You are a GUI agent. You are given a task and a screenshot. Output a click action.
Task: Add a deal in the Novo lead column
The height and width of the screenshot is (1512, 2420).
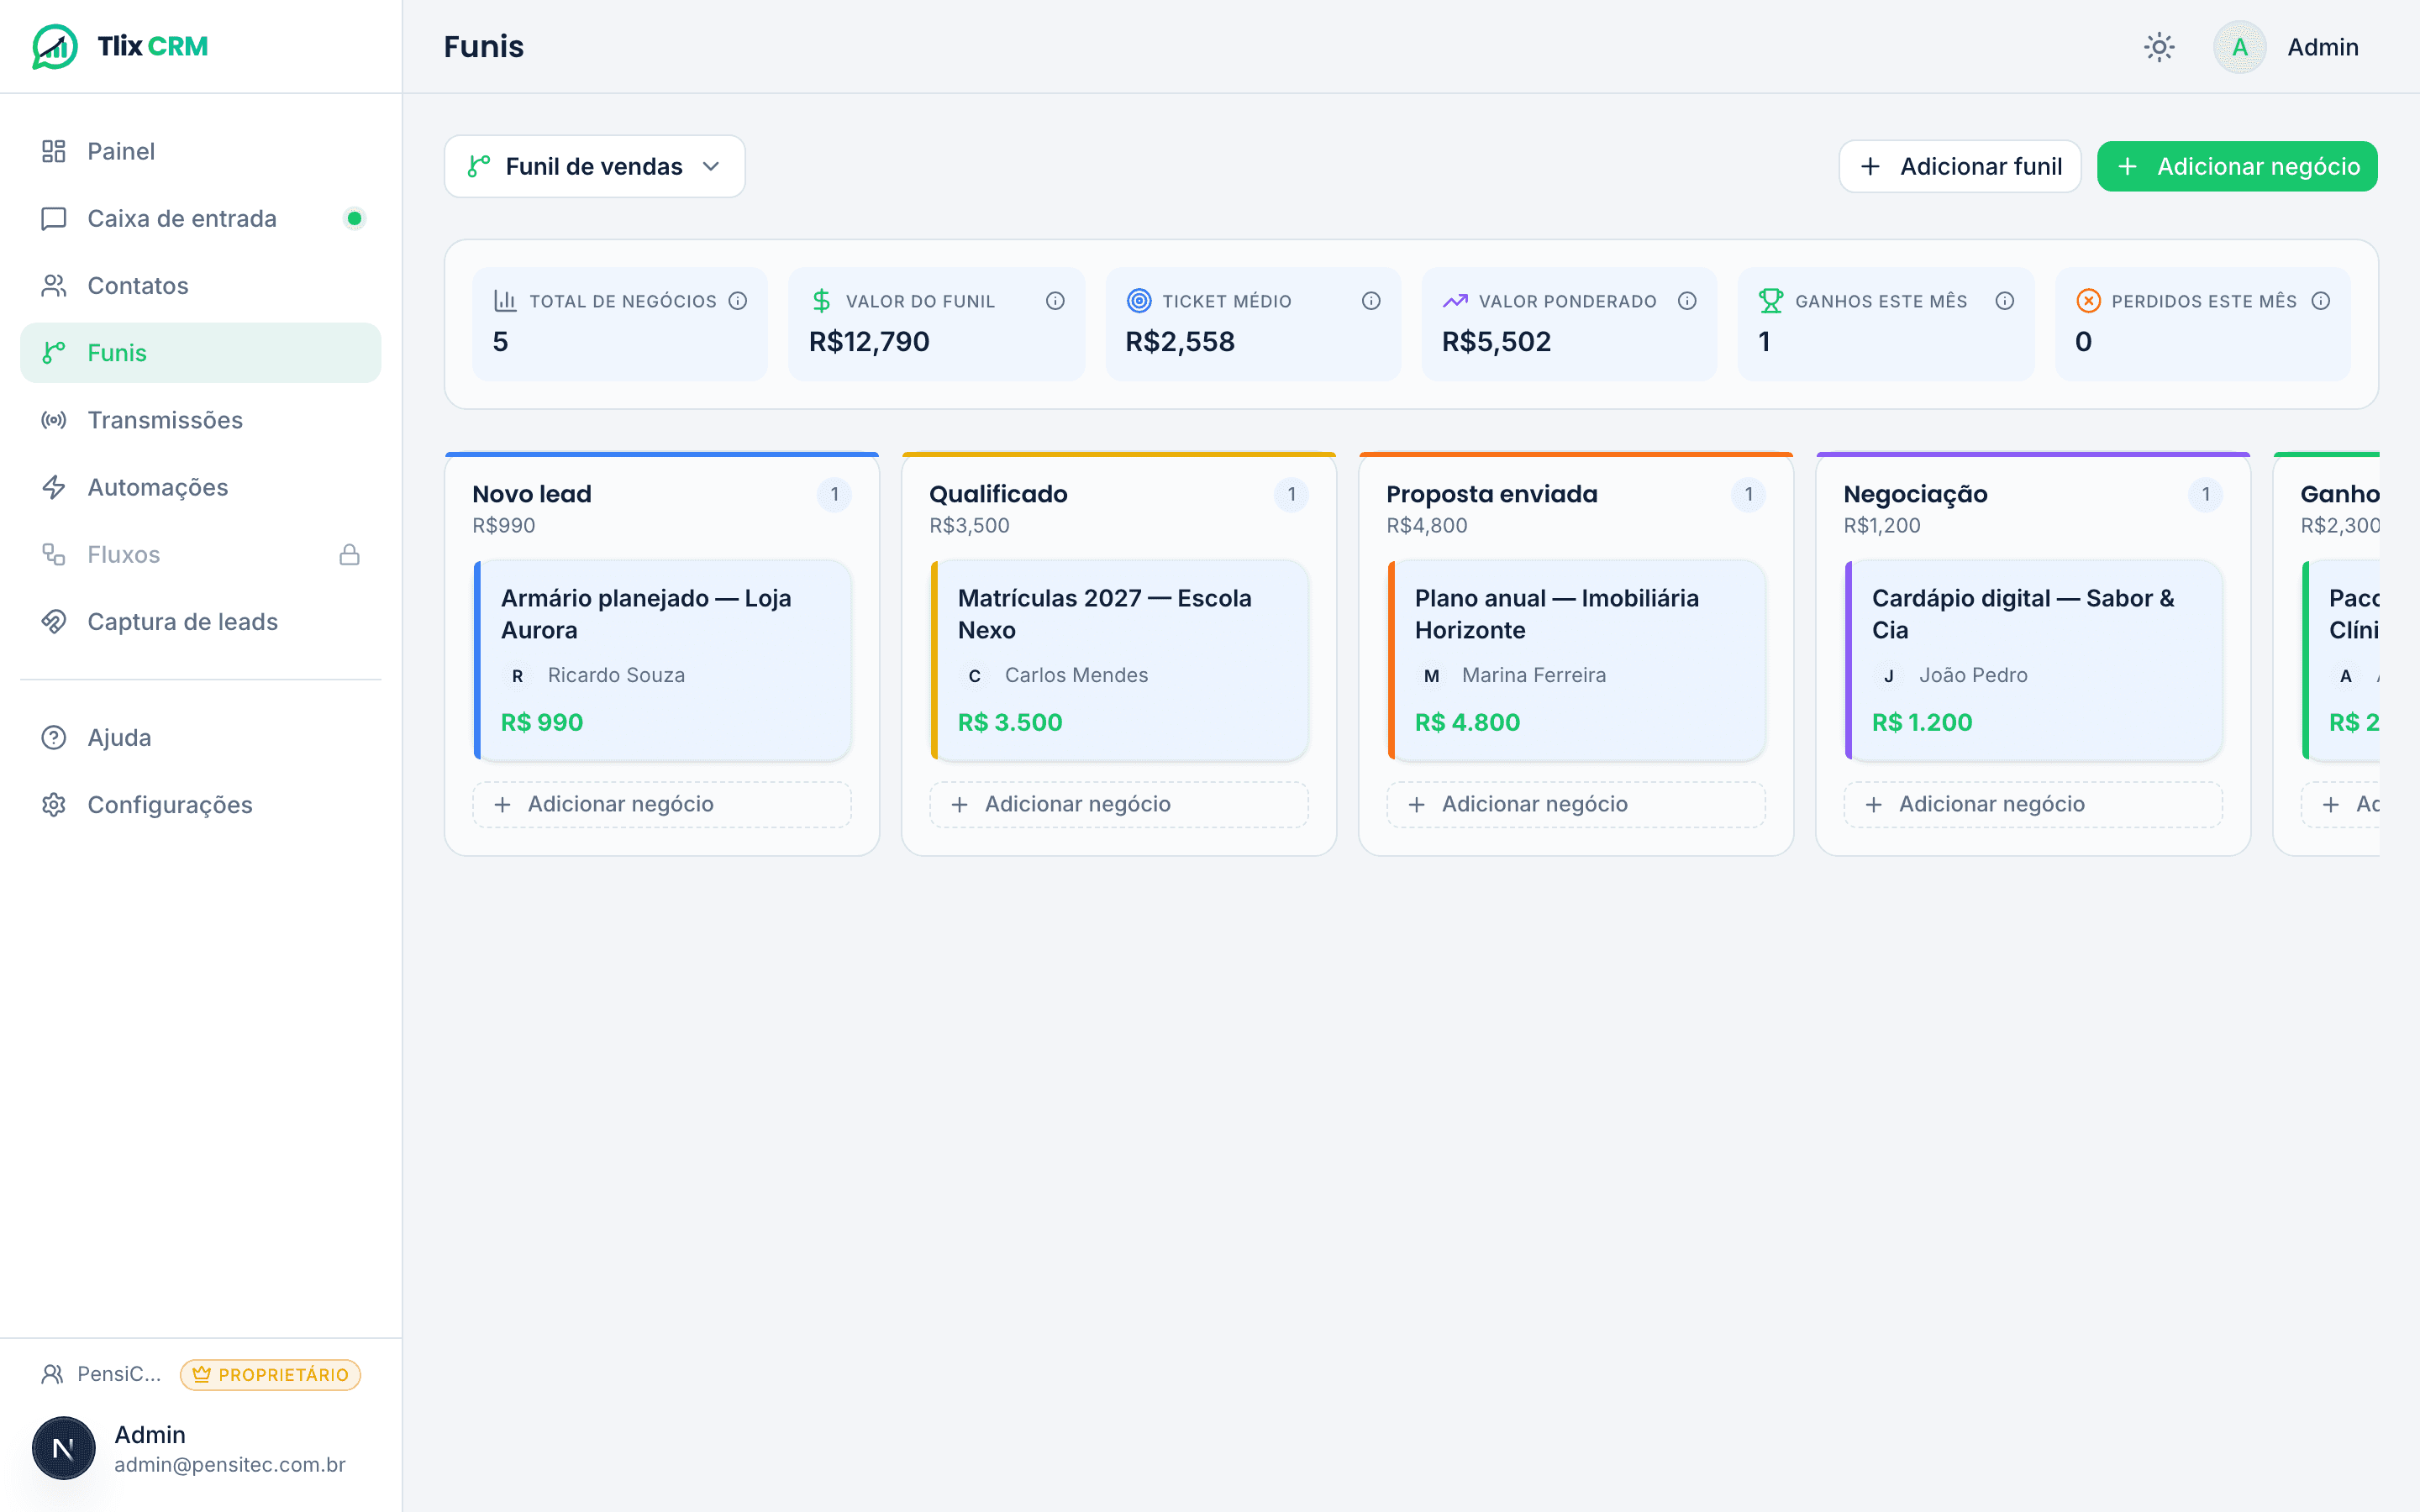click(662, 804)
